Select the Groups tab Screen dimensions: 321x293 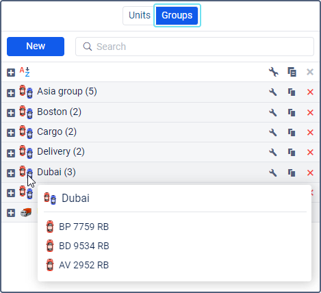click(177, 16)
